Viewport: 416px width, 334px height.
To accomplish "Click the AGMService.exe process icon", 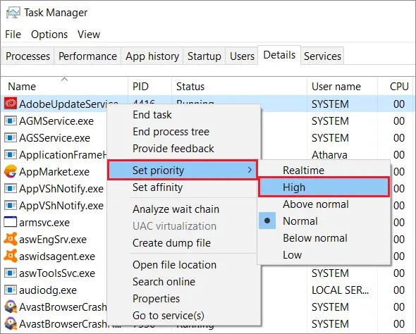I will pyautogui.click(x=11, y=121).
